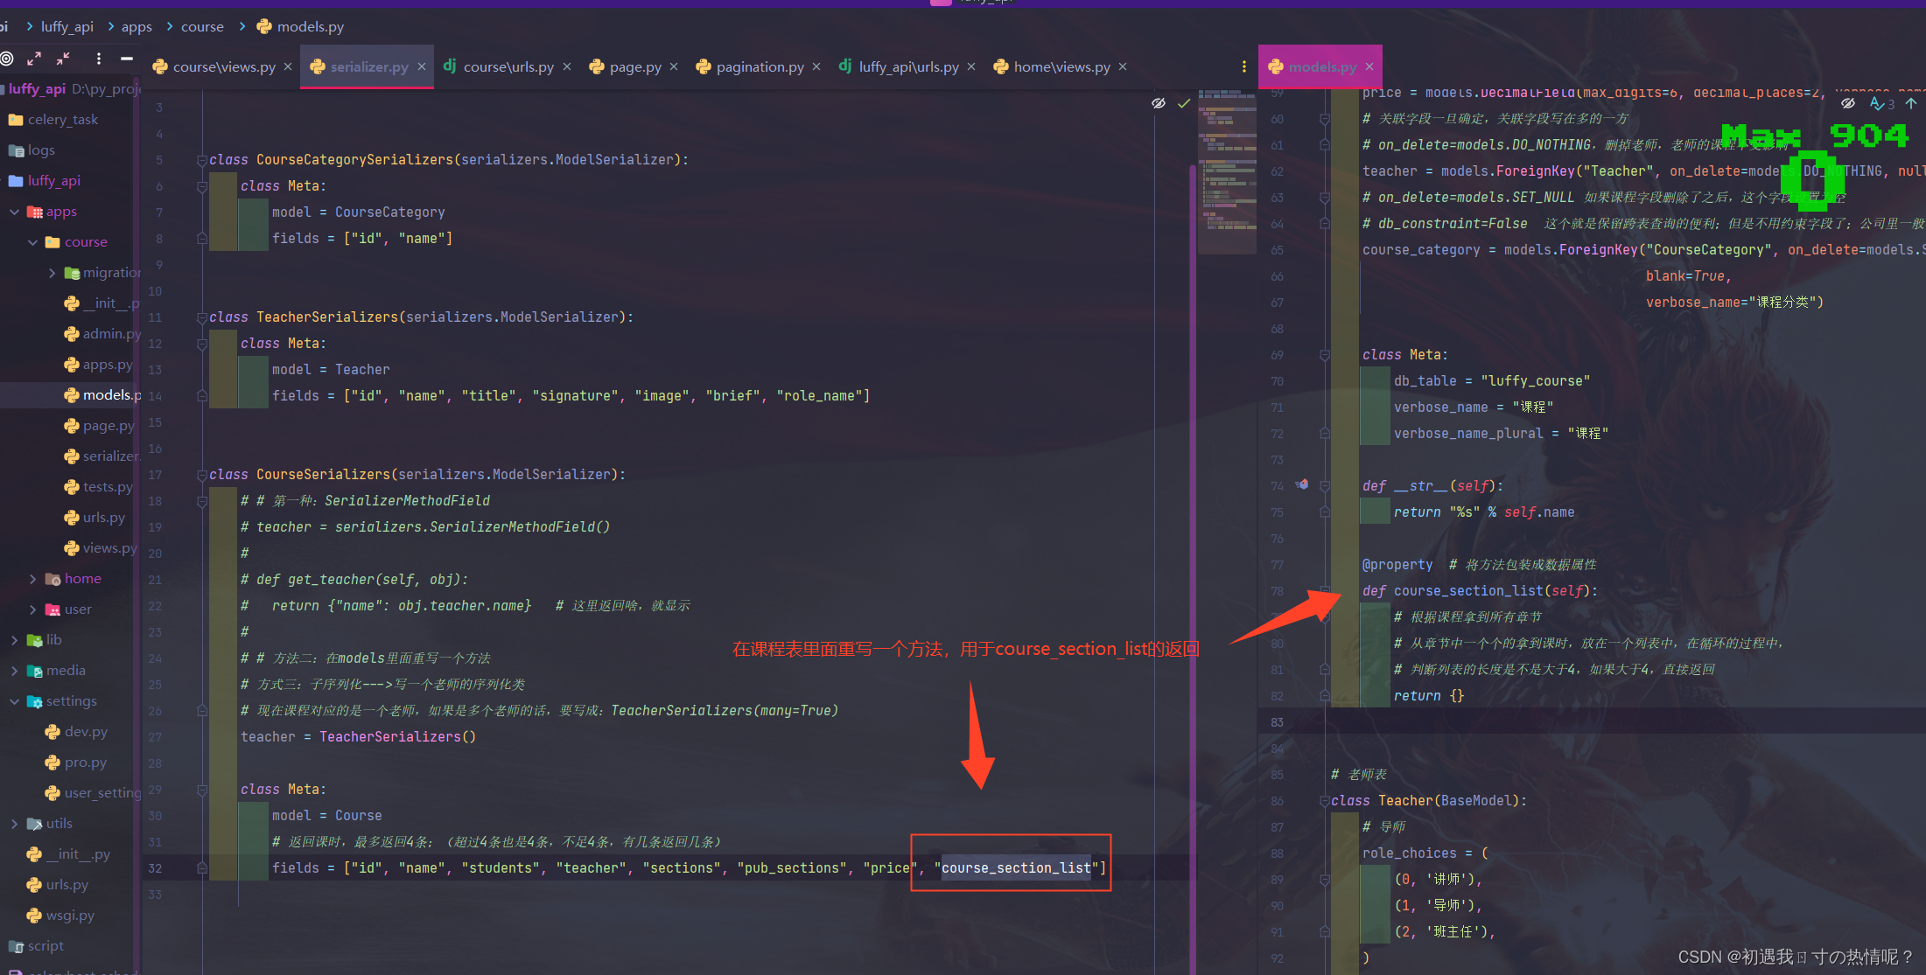Image resolution: width=1926 pixels, height=975 pixels.
Task: Toggle reader mode eye in models.py editor
Action: coord(1847,103)
